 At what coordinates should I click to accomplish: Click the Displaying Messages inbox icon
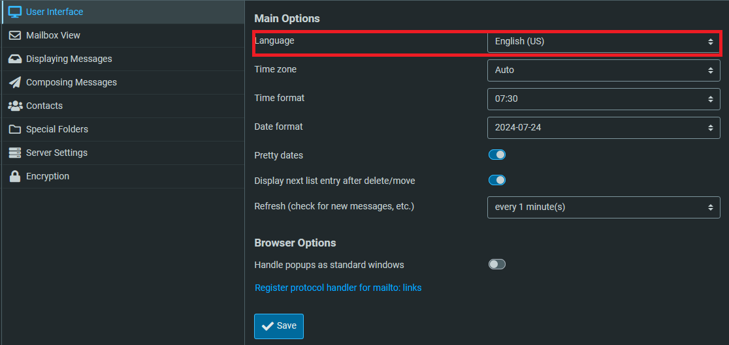tap(15, 59)
